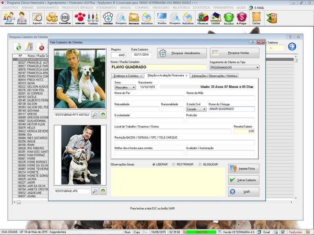Open the Vendas monitor icon

[162, 18]
